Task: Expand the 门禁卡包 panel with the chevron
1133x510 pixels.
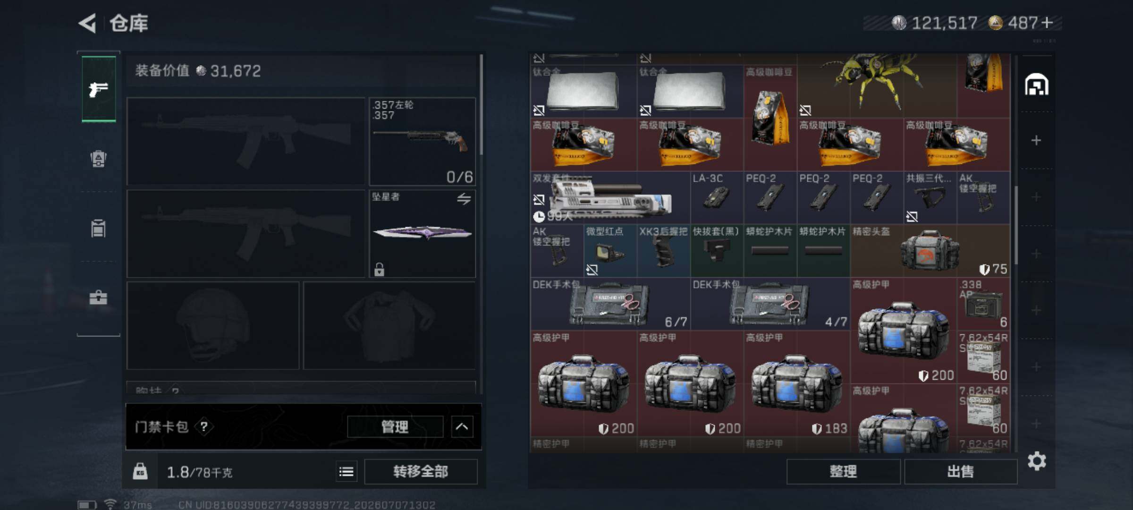Action: pyautogui.click(x=462, y=427)
